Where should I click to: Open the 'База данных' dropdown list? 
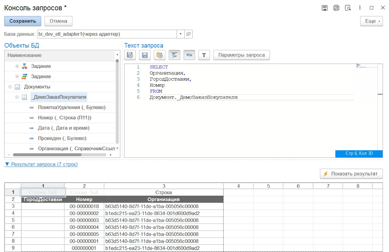pos(181,34)
